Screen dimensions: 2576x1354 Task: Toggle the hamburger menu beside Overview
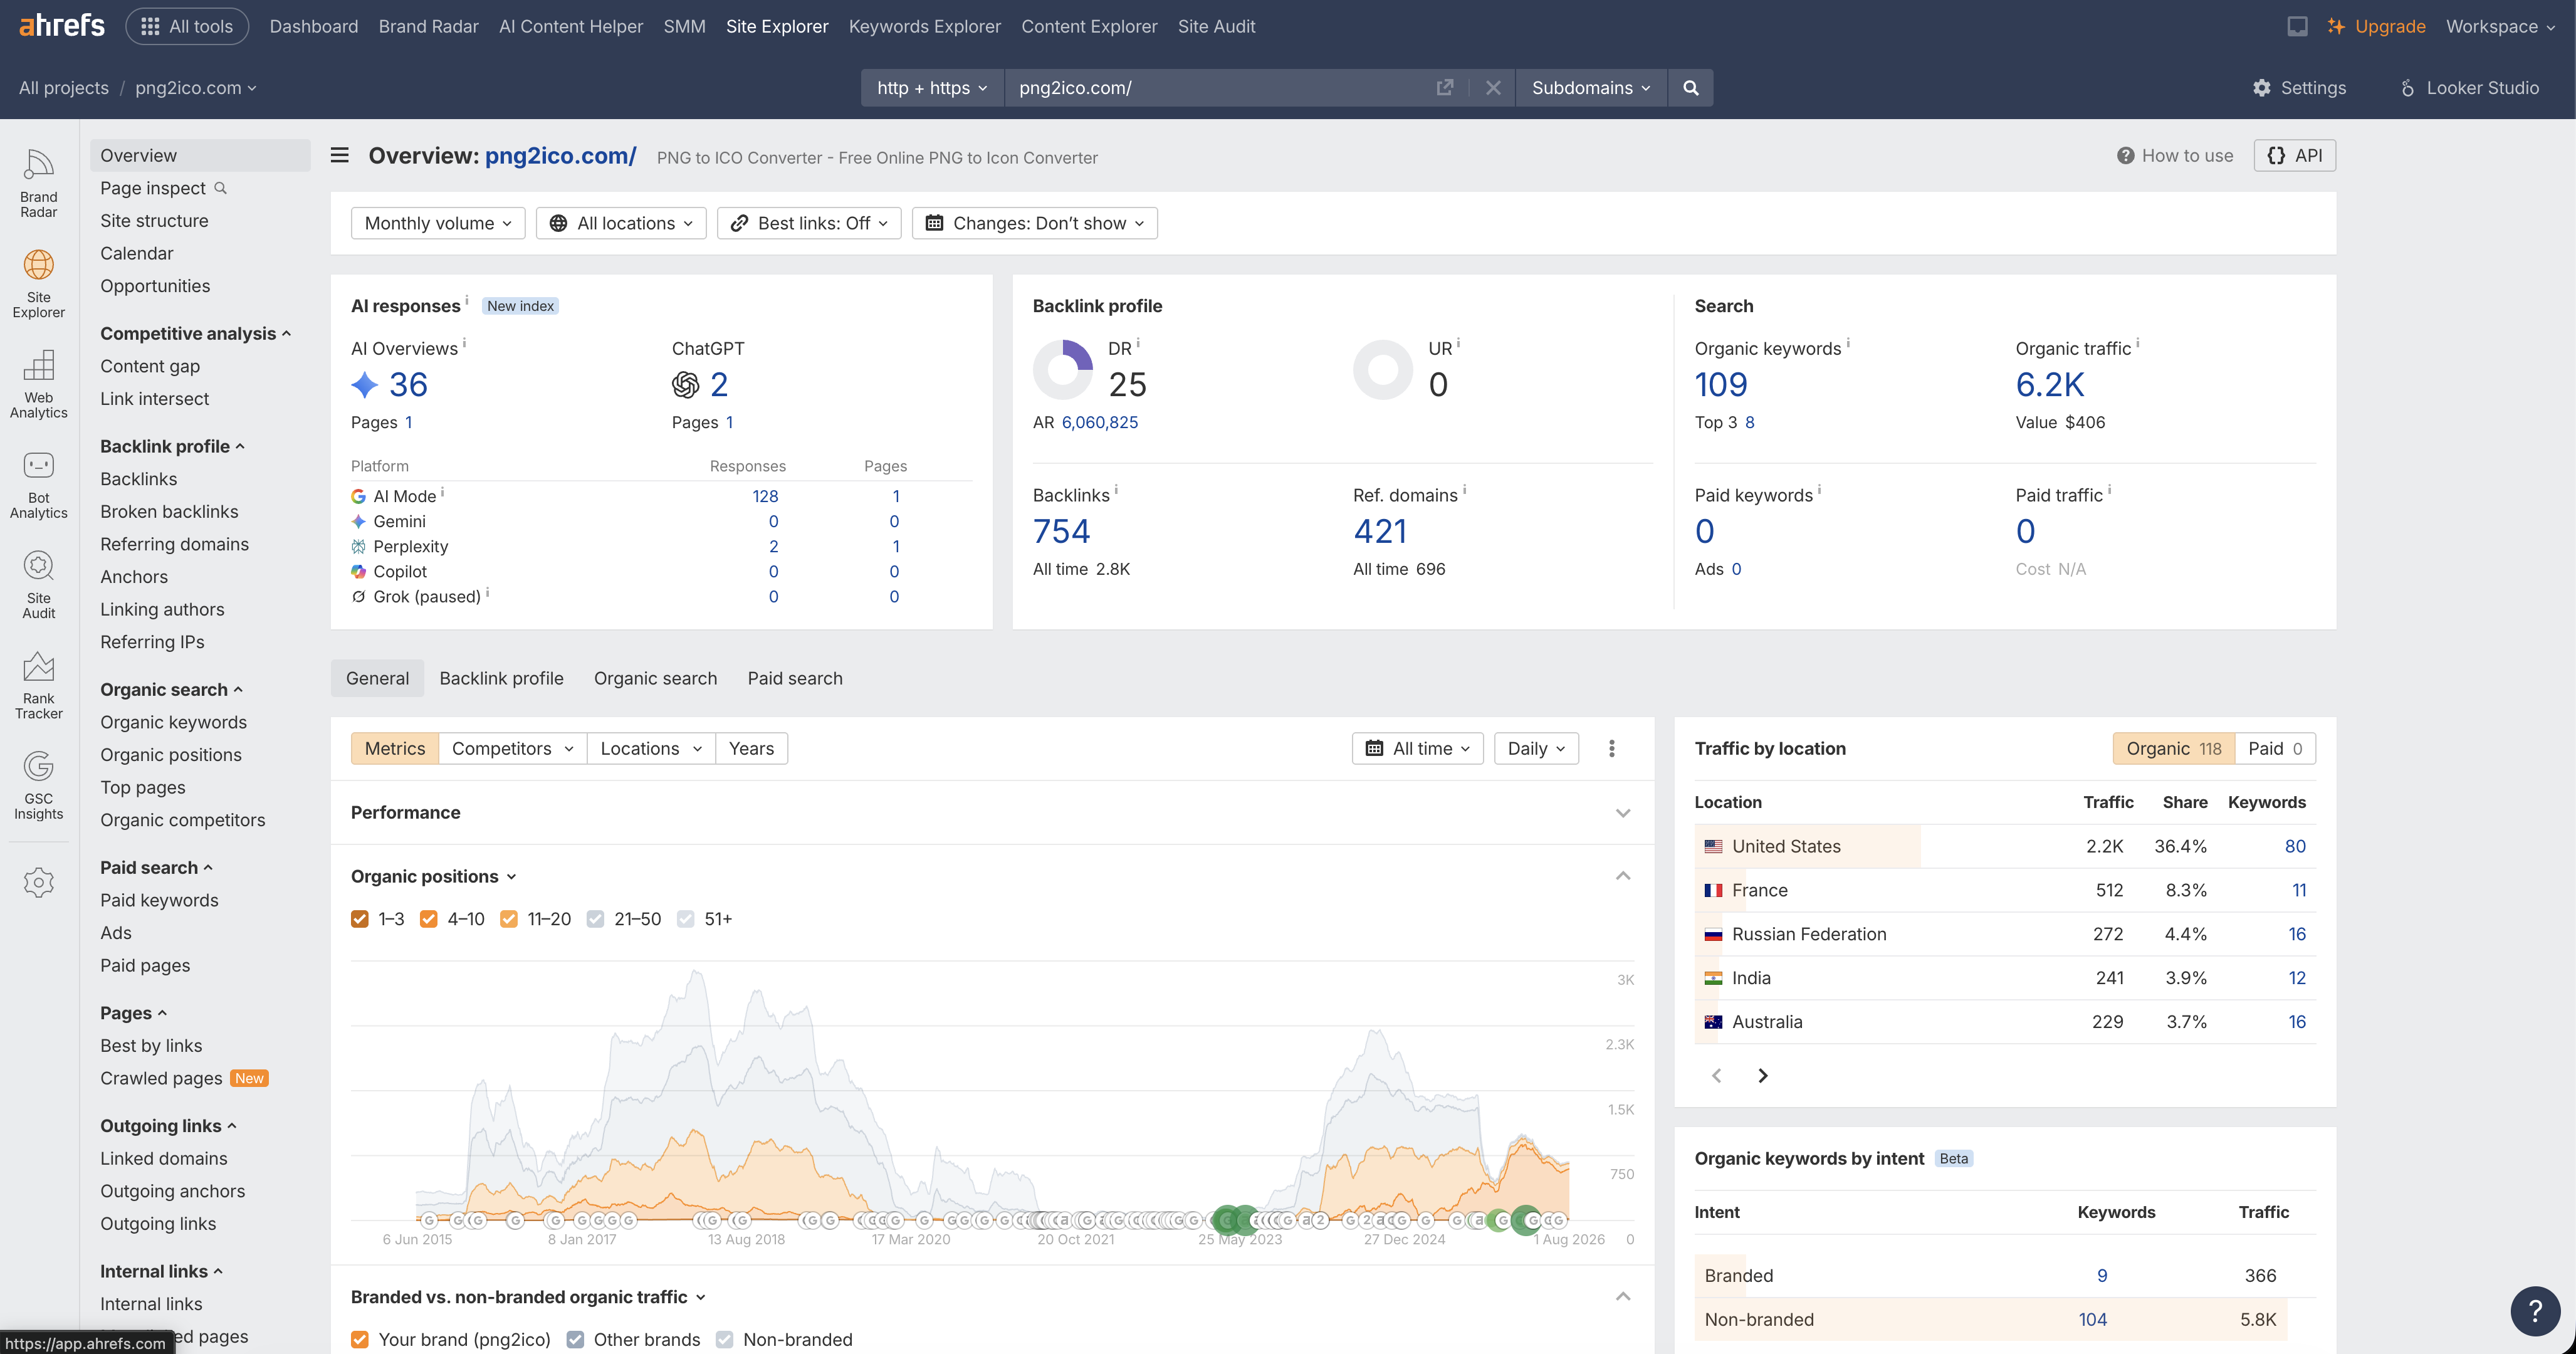click(x=340, y=155)
